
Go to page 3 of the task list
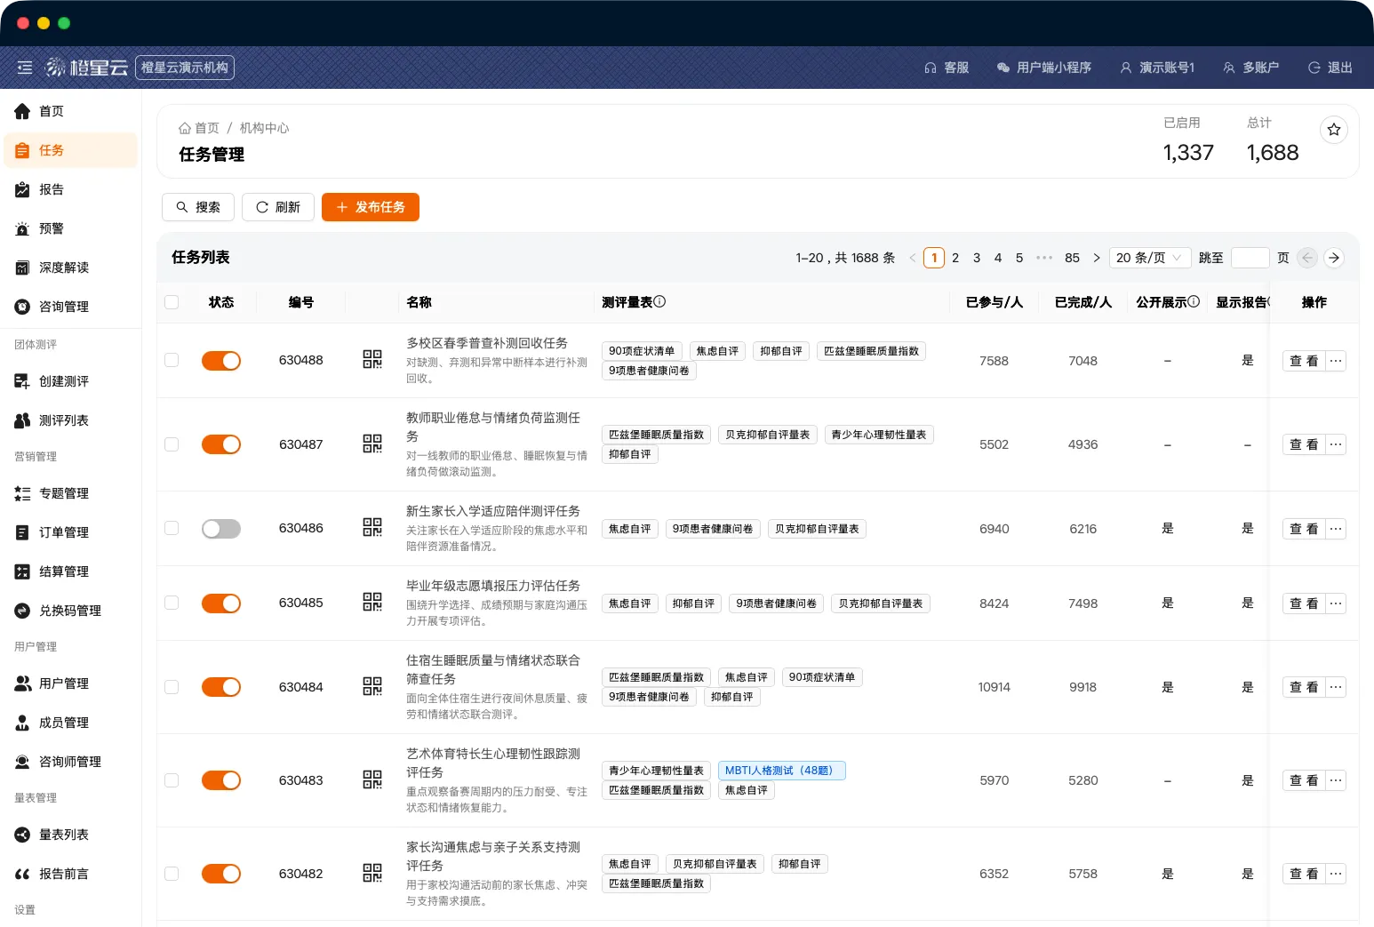coord(976,258)
